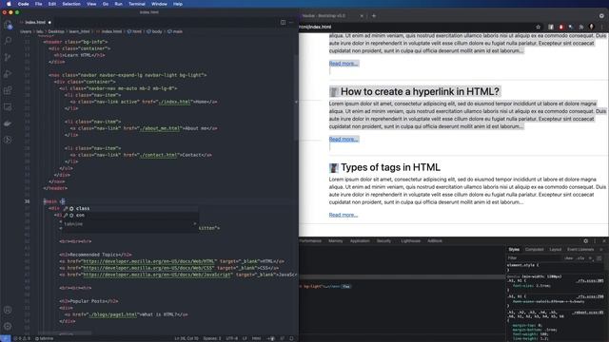Open the File menu

[x=38, y=4]
